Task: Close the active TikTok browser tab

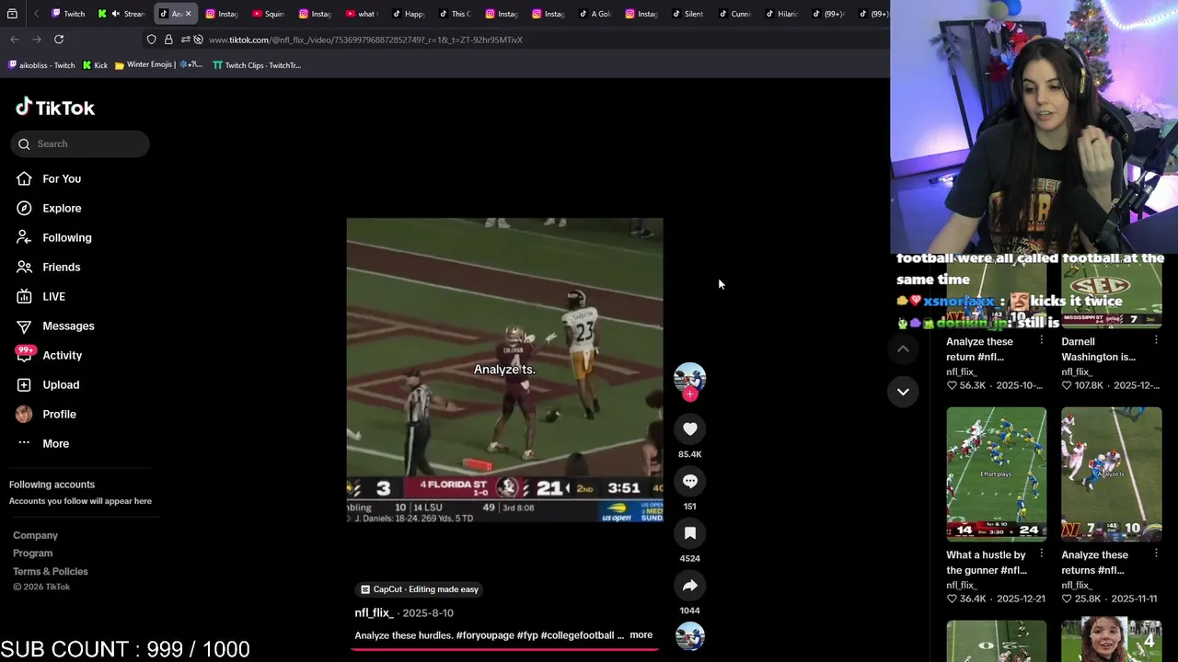Action: [x=188, y=14]
